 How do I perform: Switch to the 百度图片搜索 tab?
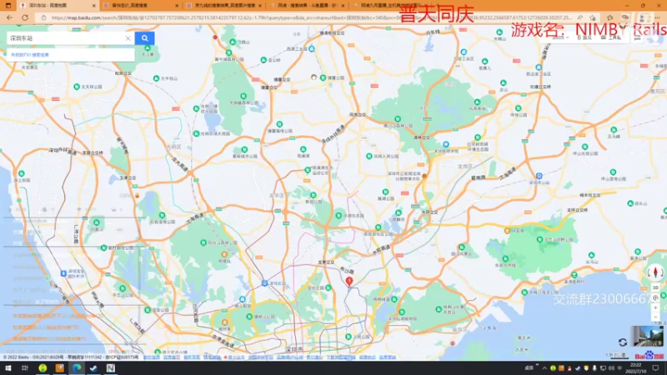pos(223,6)
